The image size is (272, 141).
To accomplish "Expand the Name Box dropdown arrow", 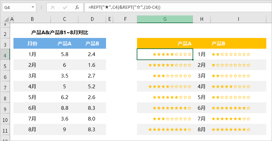I will 32,7.
